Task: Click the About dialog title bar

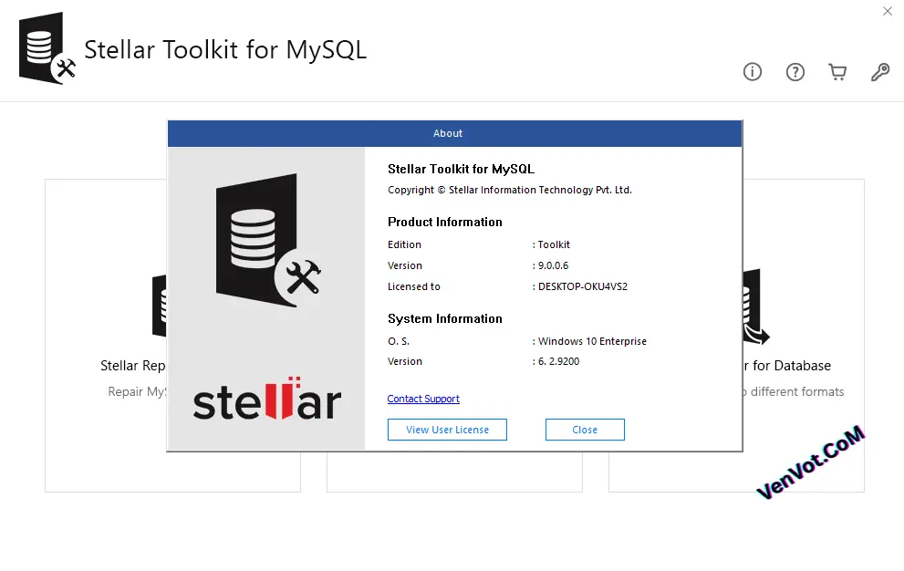Action: pos(455,133)
